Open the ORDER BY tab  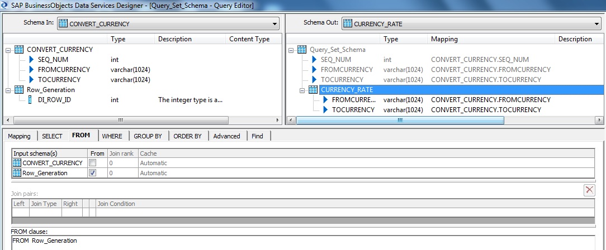click(x=187, y=136)
